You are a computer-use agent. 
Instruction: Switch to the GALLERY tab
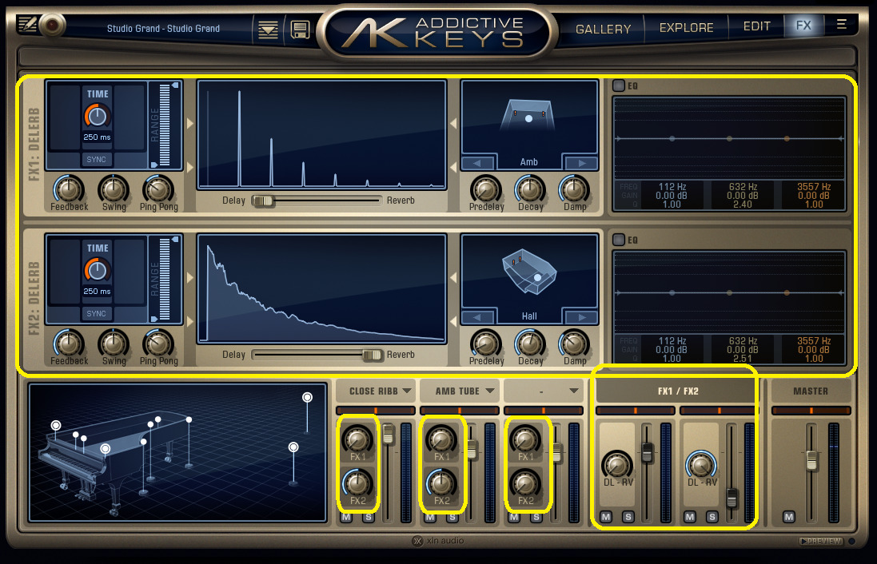pyautogui.click(x=603, y=28)
